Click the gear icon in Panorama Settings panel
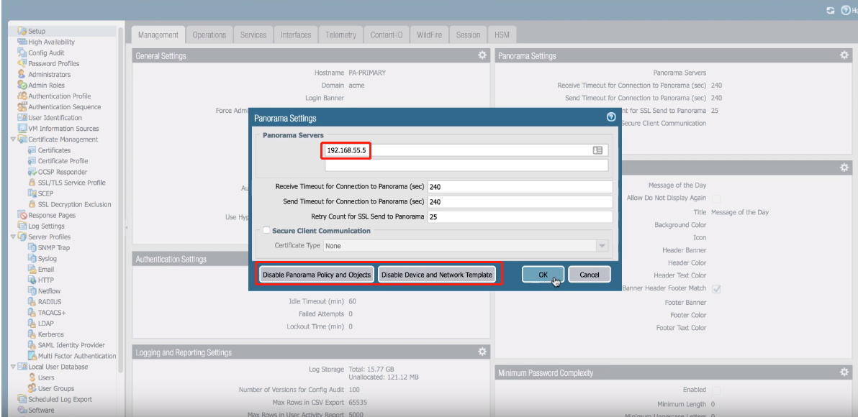Image resolution: width=858 pixels, height=417 pixels. [844, 55]
